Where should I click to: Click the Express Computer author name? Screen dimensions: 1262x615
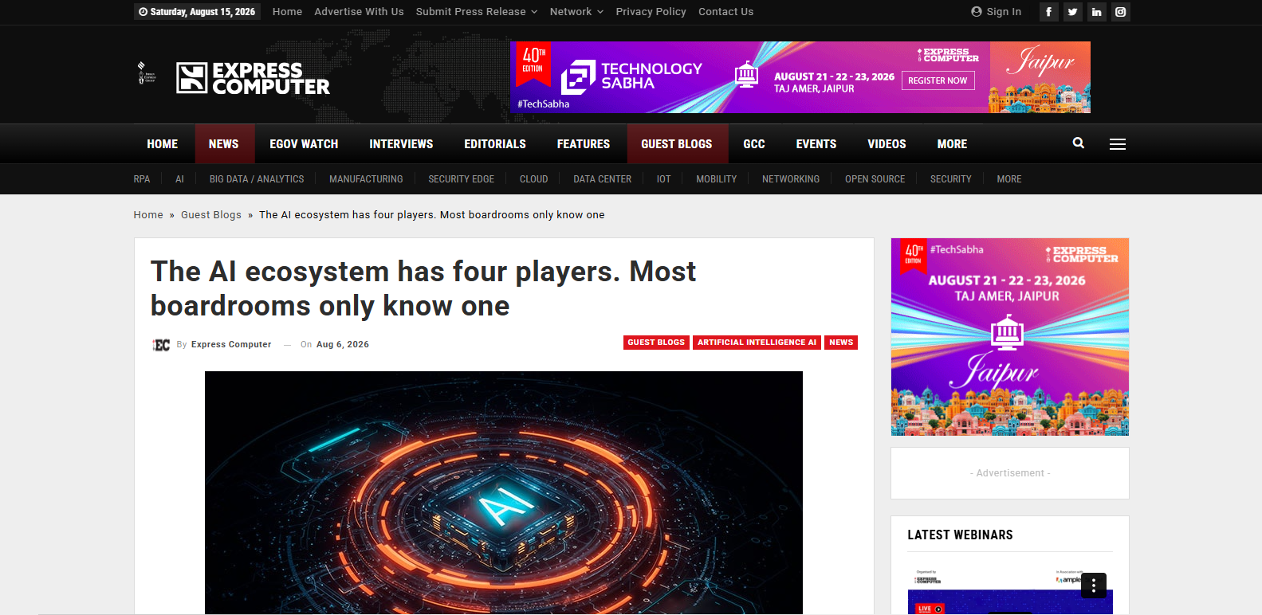(x=231, y=345)
